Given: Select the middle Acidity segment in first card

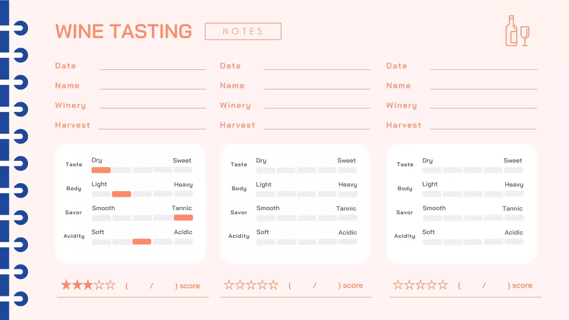Looking at the screenshot, I should [142, 242].
